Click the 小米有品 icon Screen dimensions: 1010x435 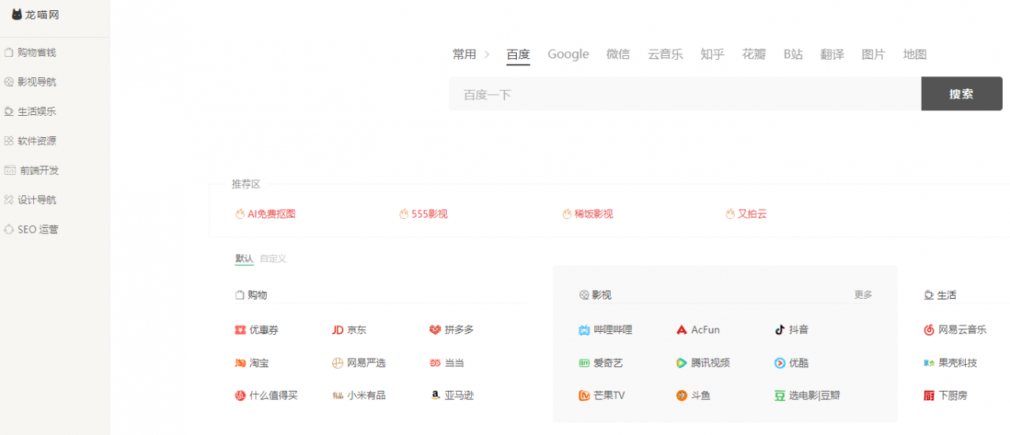338,396
